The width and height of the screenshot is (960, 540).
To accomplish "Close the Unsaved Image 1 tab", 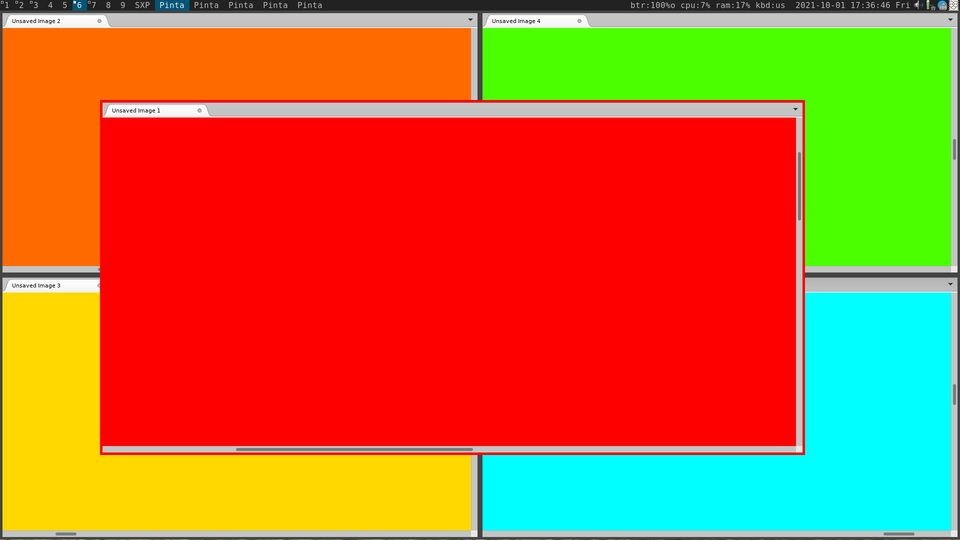I will point(199,110).
